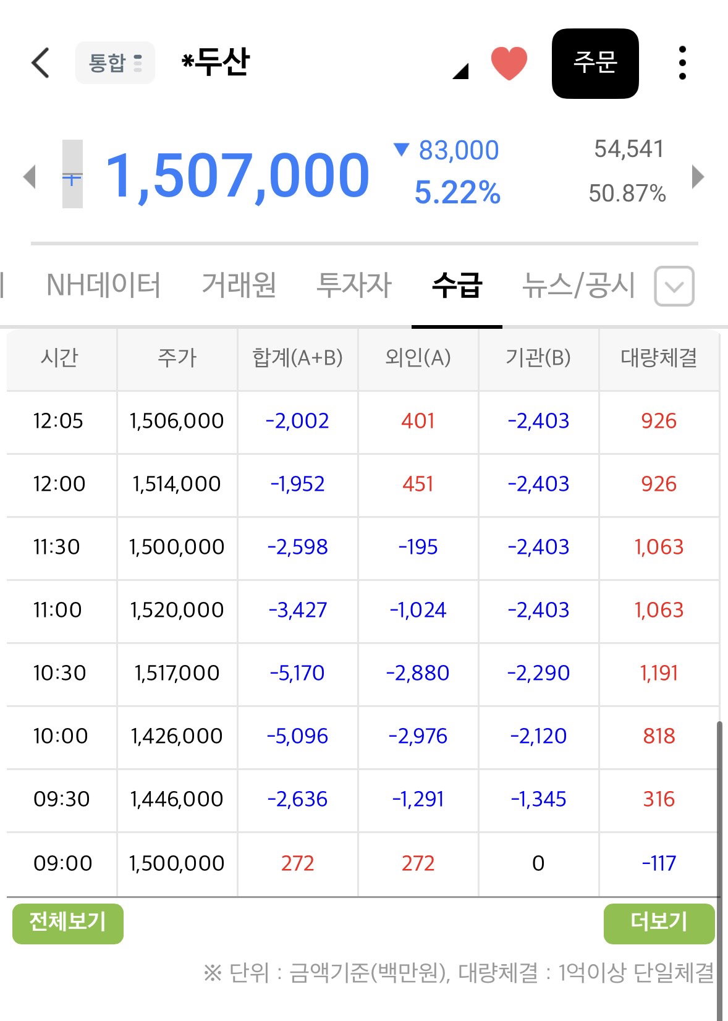The image size is (728, 1021).
Task: Open the three-dot more options menu
Action: (682, 63)
